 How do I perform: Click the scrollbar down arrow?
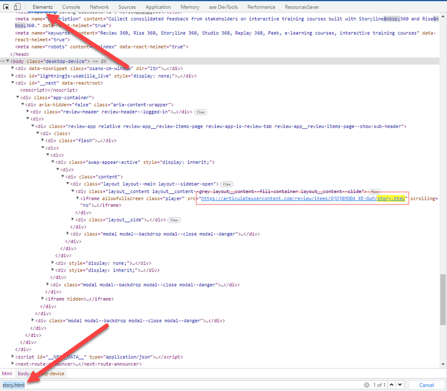pos(443,364)
